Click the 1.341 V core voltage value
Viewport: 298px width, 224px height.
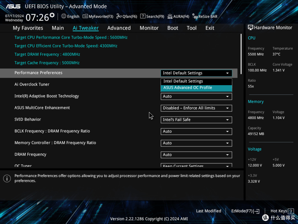coord(278,70)
